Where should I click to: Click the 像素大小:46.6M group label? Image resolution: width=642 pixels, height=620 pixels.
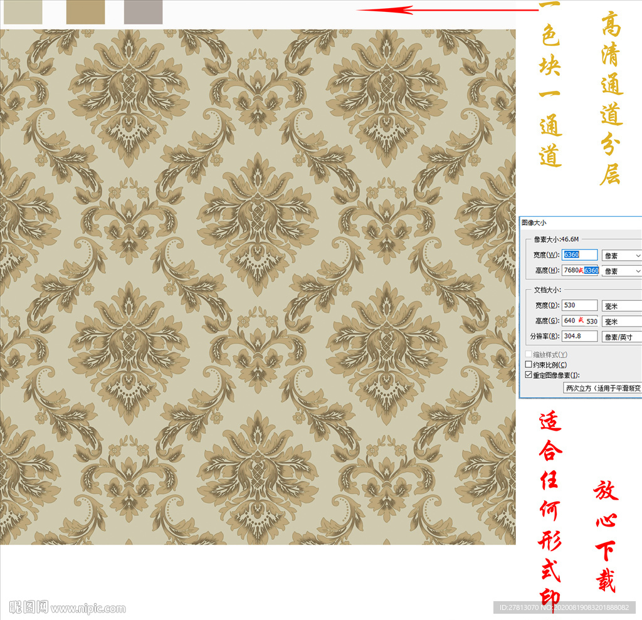point(556,239)
